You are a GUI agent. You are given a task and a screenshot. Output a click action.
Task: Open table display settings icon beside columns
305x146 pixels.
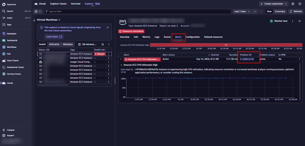[103, 44]
